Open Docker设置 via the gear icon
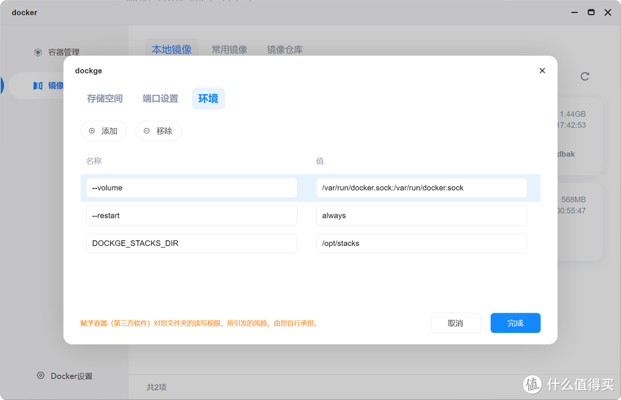621x400 pixels. 40,375
